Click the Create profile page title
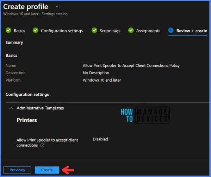211x177 pixels. [26, 7]
